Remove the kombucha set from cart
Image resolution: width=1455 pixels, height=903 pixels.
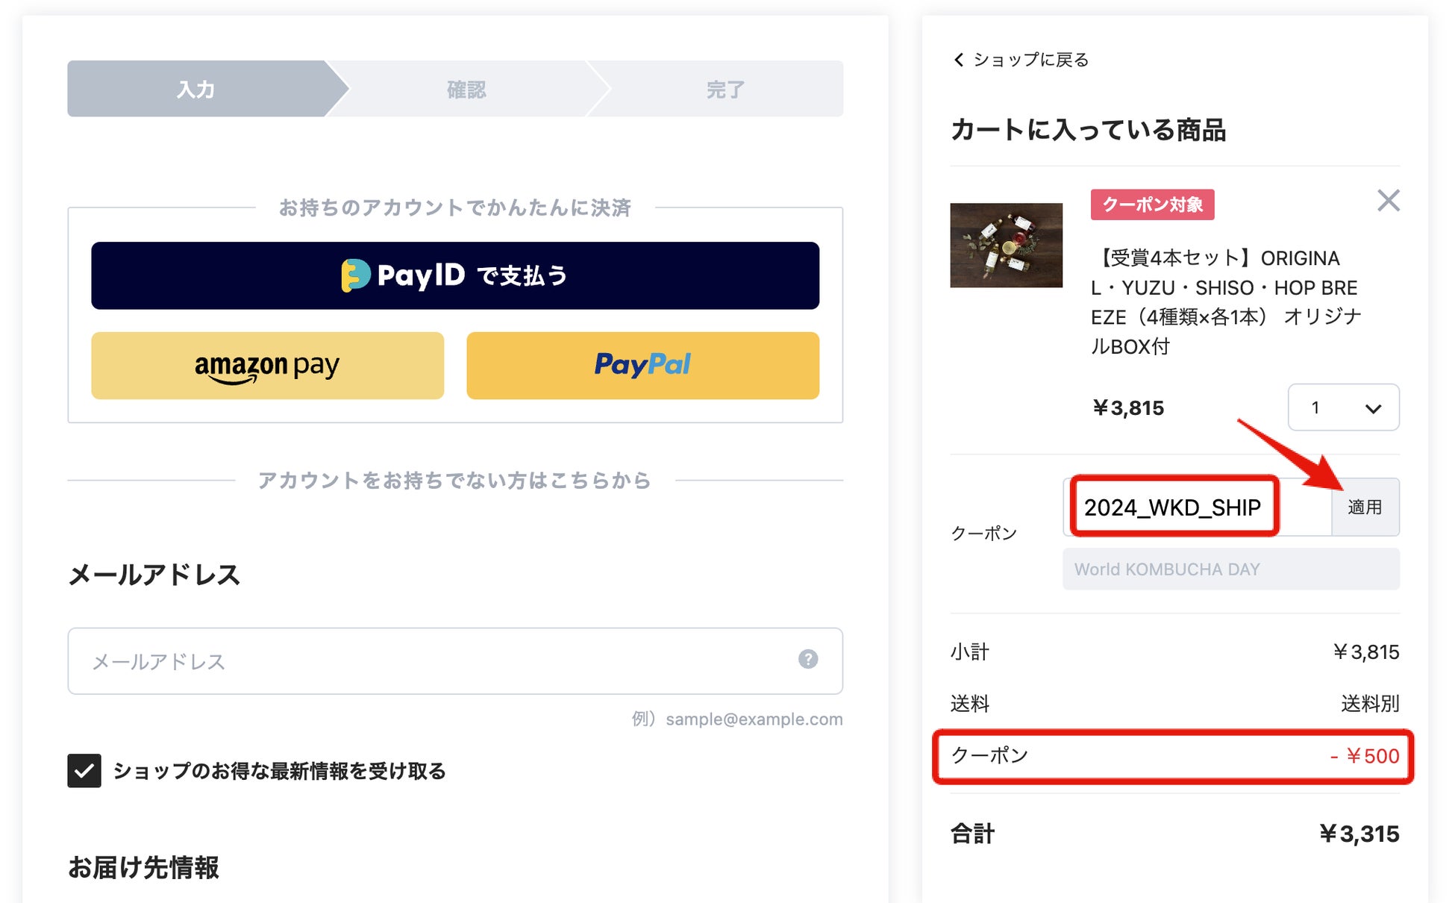point(1388,200)
